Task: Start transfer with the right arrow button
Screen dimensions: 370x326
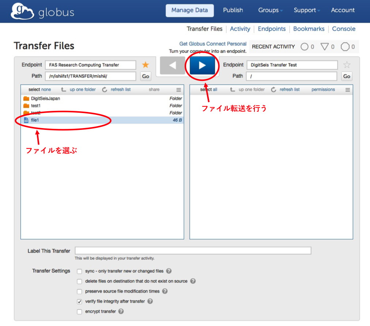Action: (202, 65)
